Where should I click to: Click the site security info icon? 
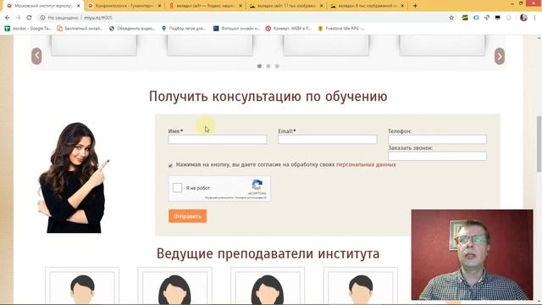coord(42,18)
